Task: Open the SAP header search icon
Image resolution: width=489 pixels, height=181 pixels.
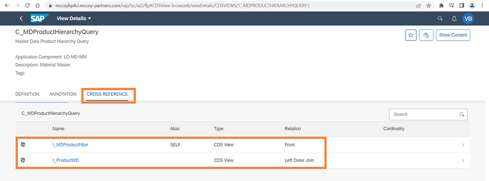Action: (440, 18)
